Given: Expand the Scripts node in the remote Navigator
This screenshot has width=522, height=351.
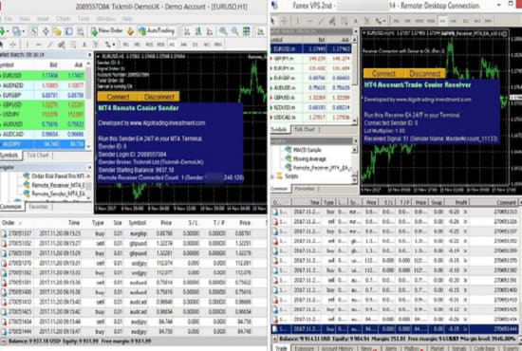Looking at the screenshot, I should [x=273, y=176].
